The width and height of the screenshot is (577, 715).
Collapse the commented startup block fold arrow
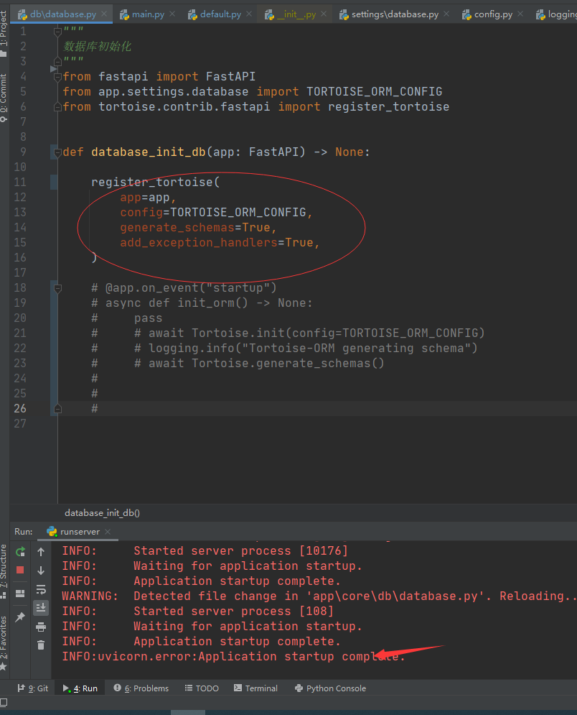(58, 287)
